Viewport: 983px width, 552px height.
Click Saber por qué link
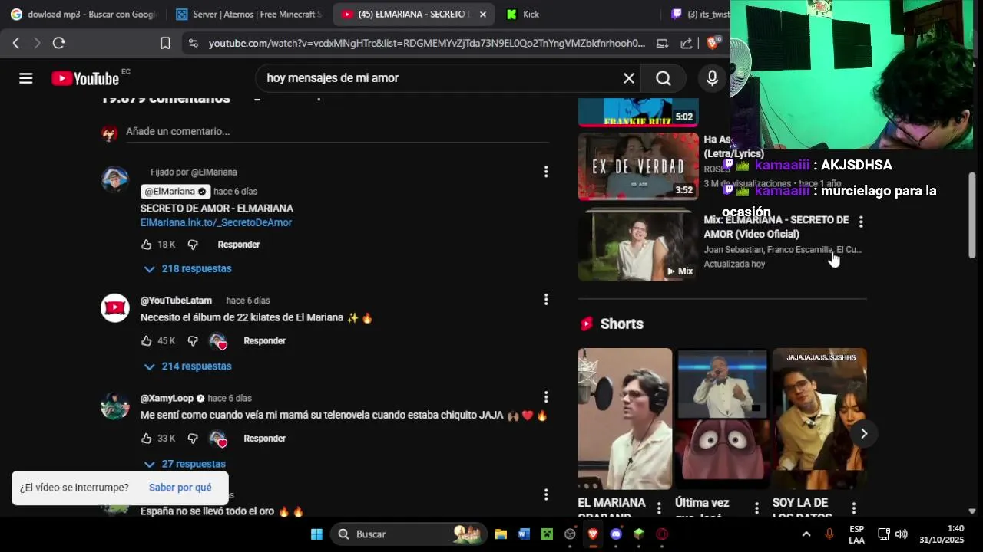click(x=180, y=488)
